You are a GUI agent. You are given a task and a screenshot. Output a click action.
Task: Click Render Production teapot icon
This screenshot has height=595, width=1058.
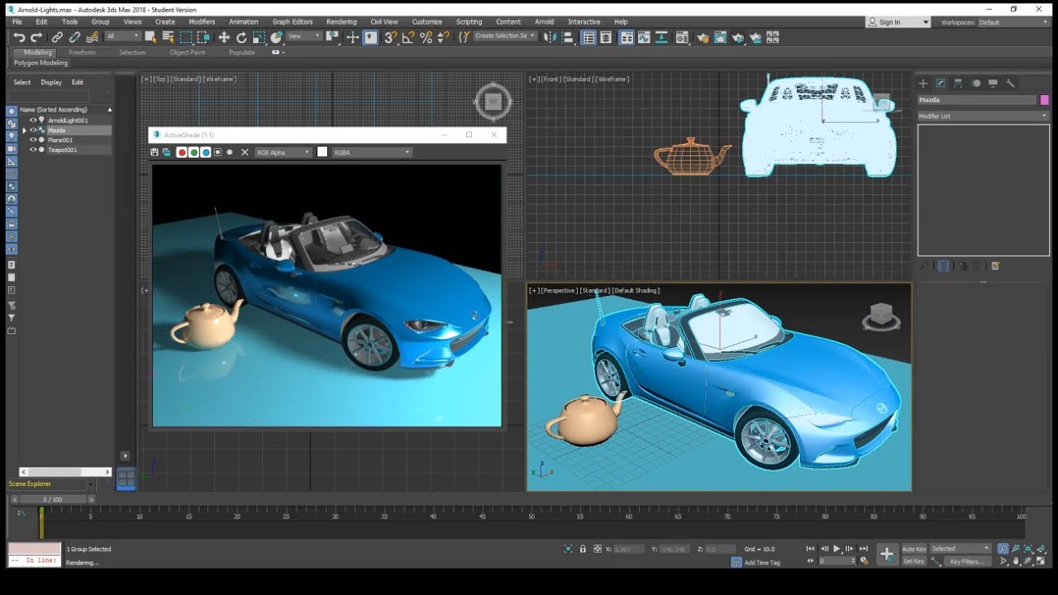coord(738,37)
